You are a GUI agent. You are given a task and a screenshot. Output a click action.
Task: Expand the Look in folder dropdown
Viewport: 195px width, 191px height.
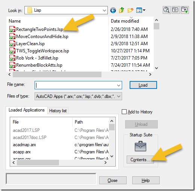pos(104,10)
